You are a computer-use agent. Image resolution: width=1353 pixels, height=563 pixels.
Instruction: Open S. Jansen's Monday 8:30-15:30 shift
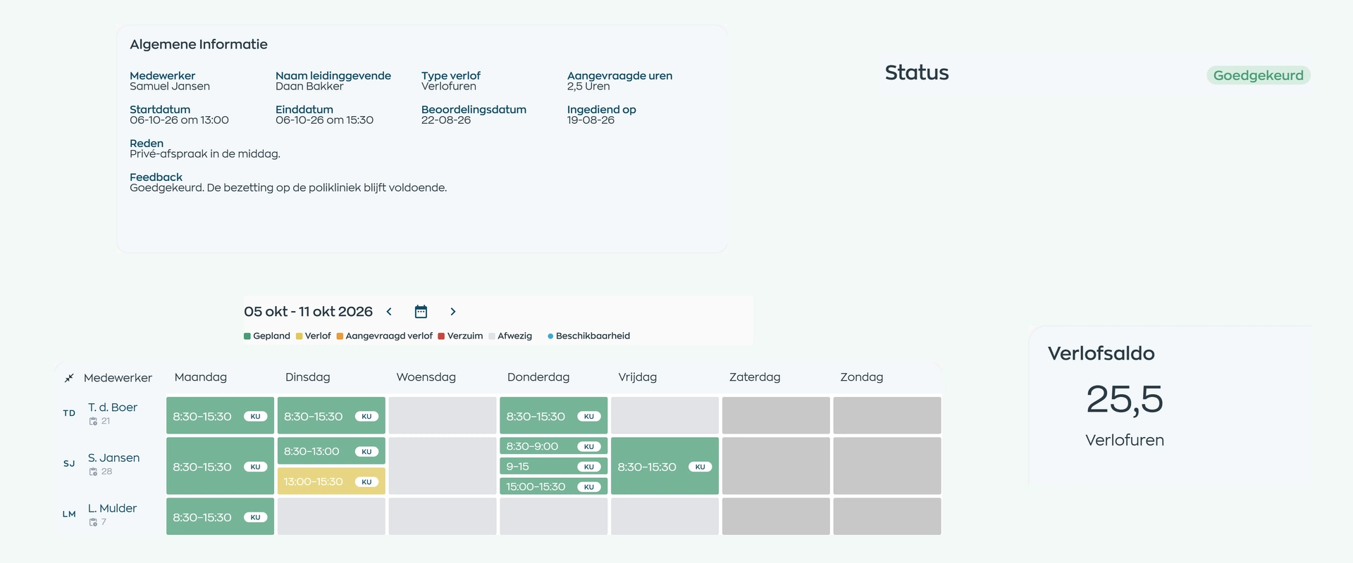tap(220, 466)
